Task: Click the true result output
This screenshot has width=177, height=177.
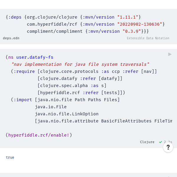Action: [10, 158]
